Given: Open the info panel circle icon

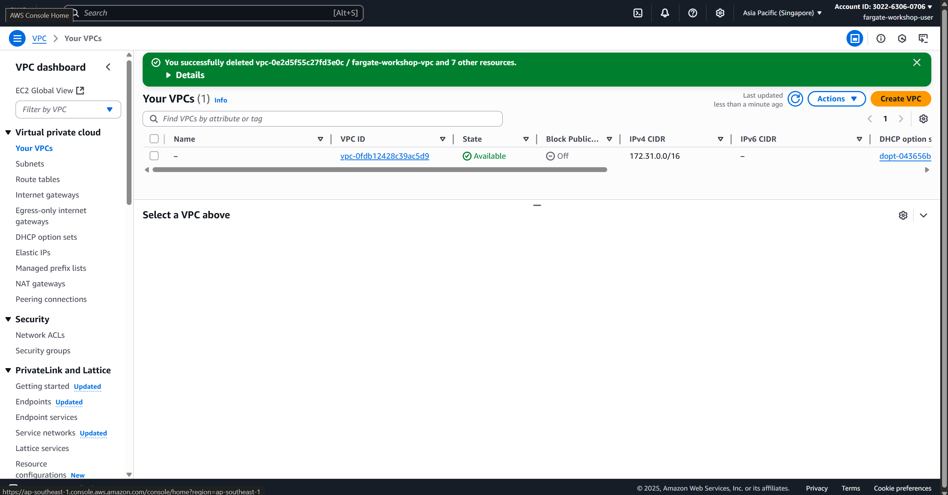Looking at the screenshot, I should (x=881, y=38).
